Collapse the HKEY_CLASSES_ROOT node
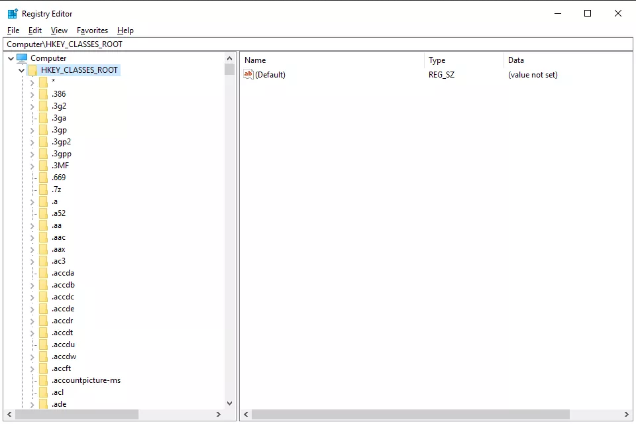This screenshot has height=424, width=636. click(21, 70)
